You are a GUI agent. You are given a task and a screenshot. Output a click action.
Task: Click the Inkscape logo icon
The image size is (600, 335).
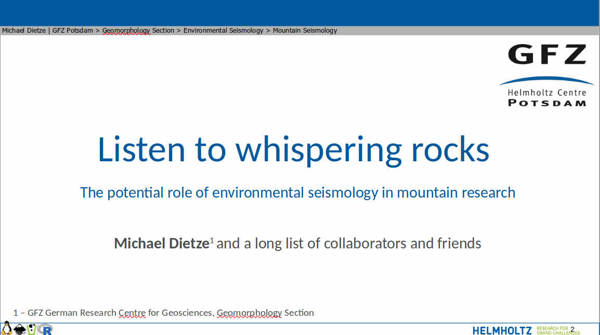click(x=20, y=329)
